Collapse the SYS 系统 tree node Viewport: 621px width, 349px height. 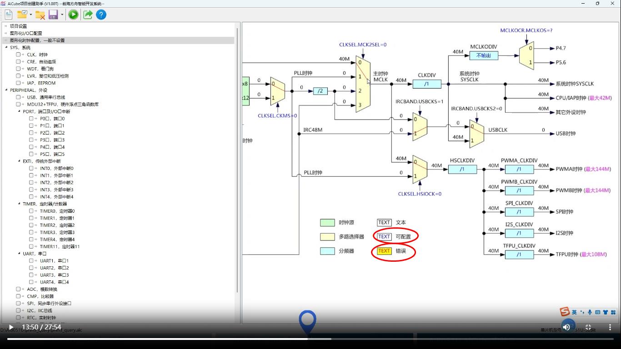(6, 47)
